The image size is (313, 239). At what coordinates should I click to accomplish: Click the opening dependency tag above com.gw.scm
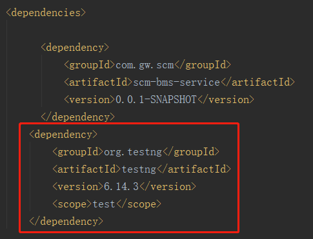point(75,48)
